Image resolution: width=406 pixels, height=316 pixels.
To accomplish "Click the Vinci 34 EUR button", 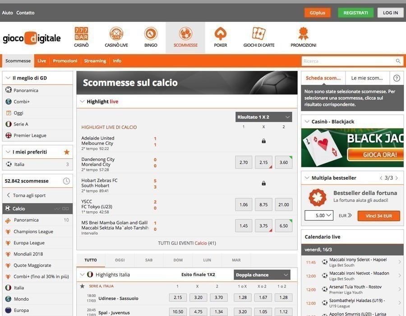I will (378, 216).
